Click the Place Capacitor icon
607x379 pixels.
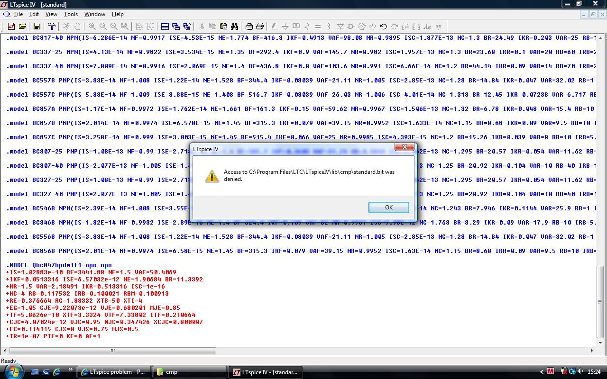tap(318, 27)
